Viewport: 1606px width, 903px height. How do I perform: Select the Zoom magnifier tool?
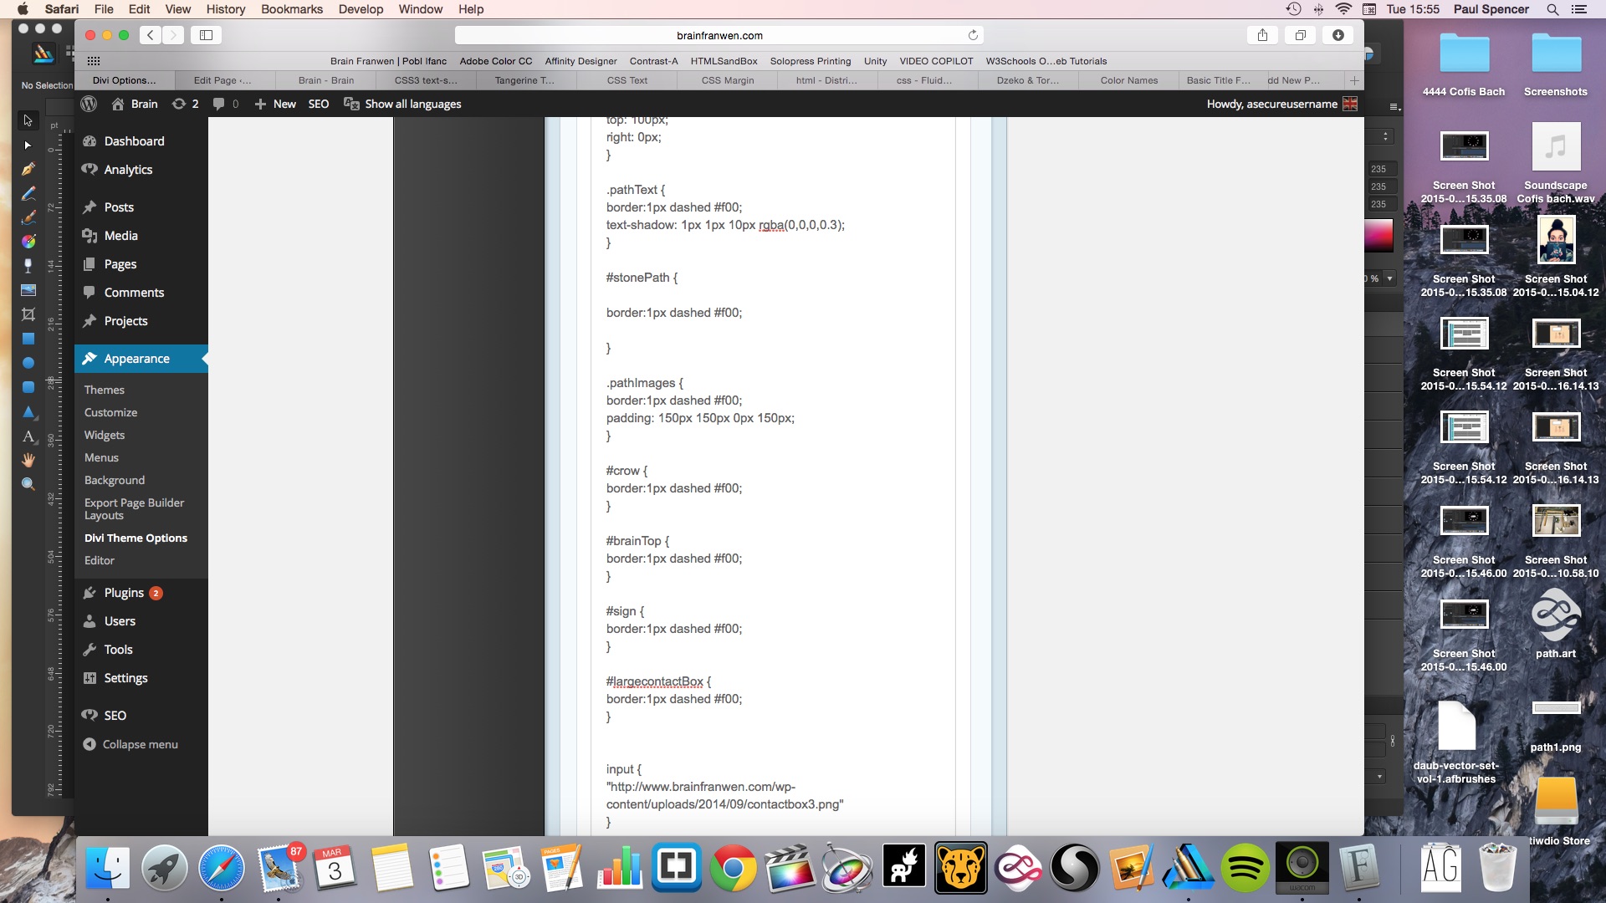click(28, 484)
